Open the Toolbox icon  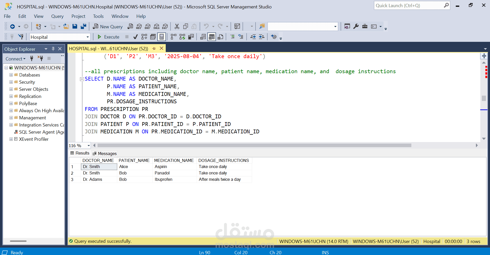point(365,26)
